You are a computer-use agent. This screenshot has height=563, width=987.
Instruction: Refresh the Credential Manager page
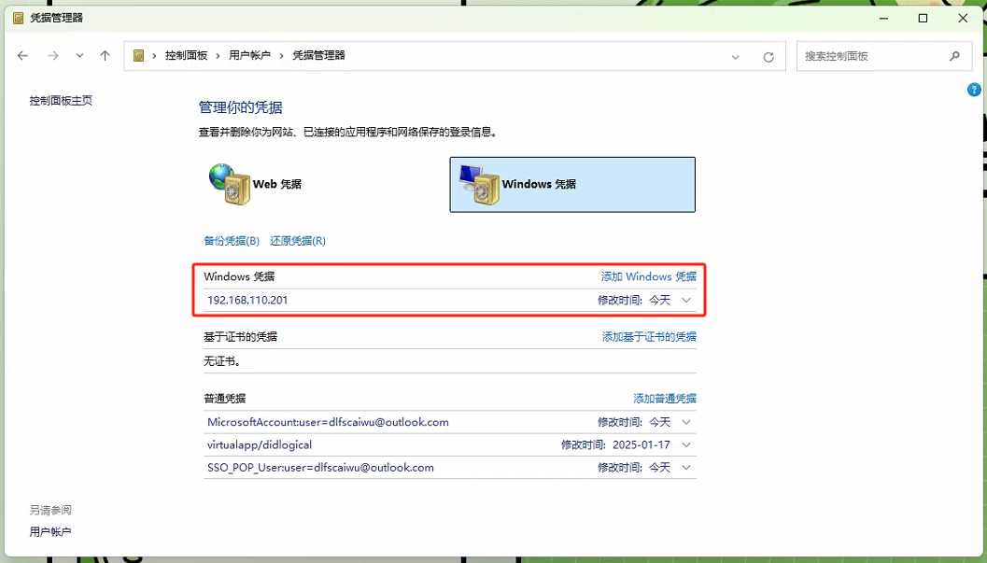[x=768, y=57]
